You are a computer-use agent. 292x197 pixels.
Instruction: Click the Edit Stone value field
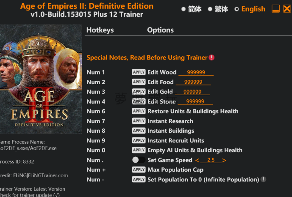tap(195, 101)
